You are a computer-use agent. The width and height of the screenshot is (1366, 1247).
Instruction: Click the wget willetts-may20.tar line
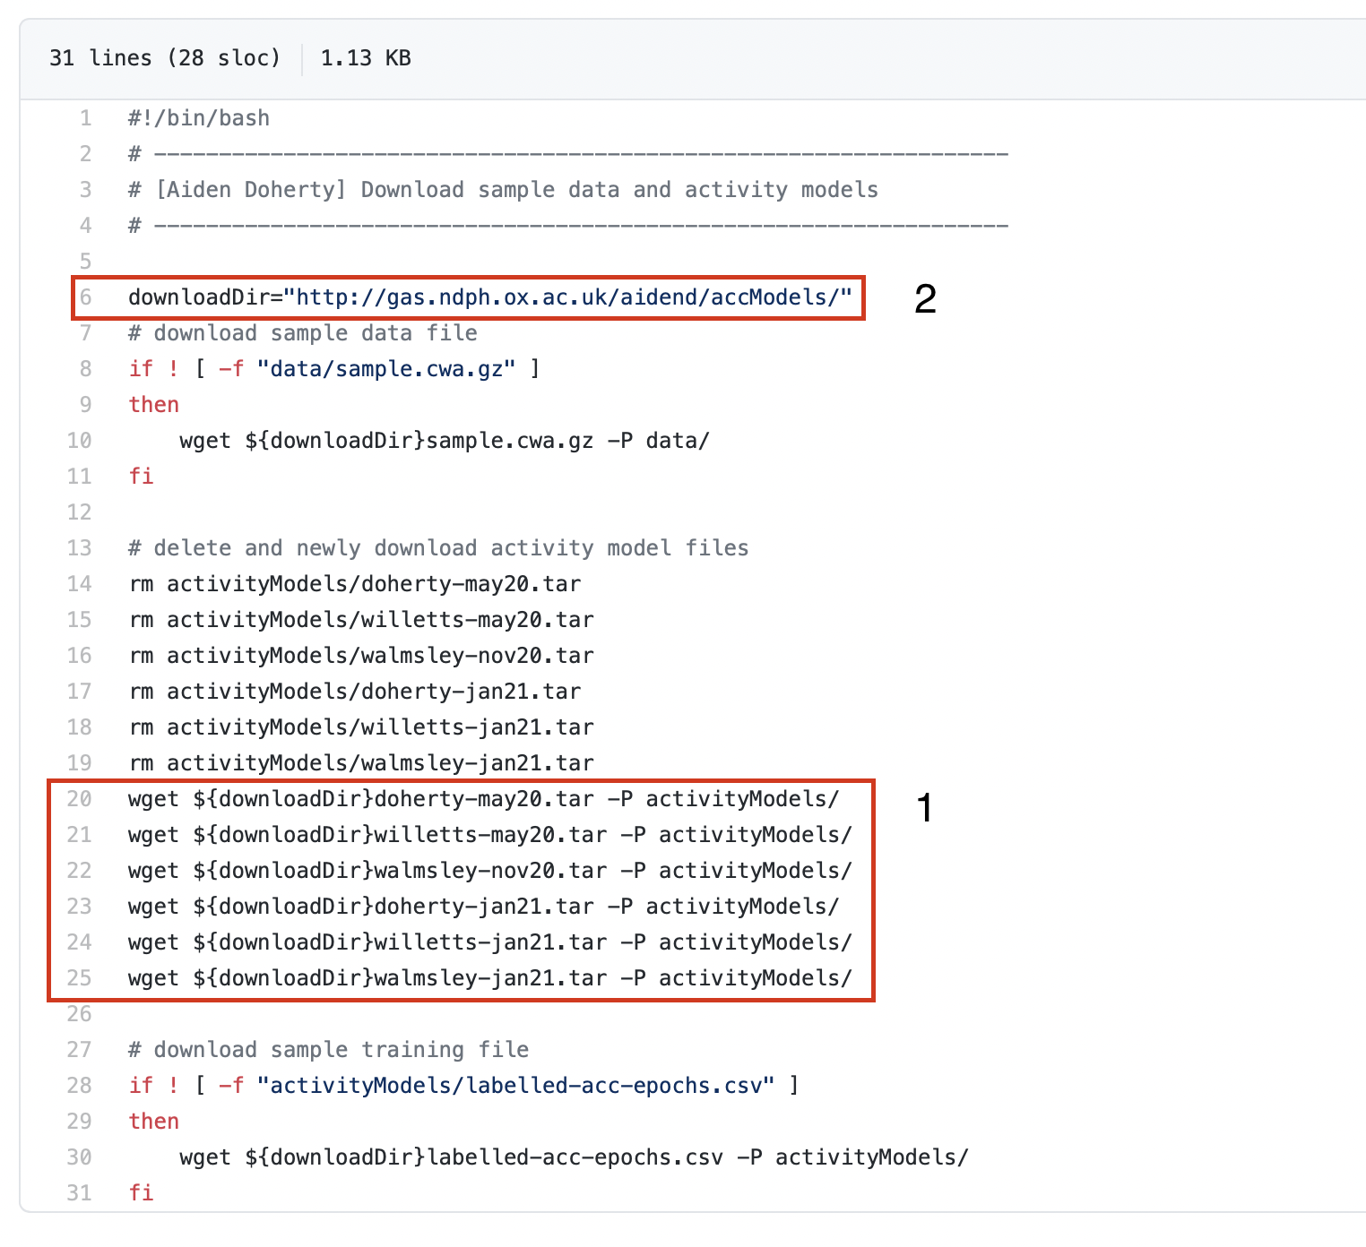pos(490,835)
